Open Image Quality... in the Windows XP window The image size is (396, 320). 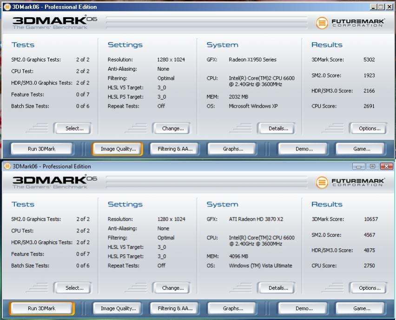pyautogui.click(x=118, y=149)
